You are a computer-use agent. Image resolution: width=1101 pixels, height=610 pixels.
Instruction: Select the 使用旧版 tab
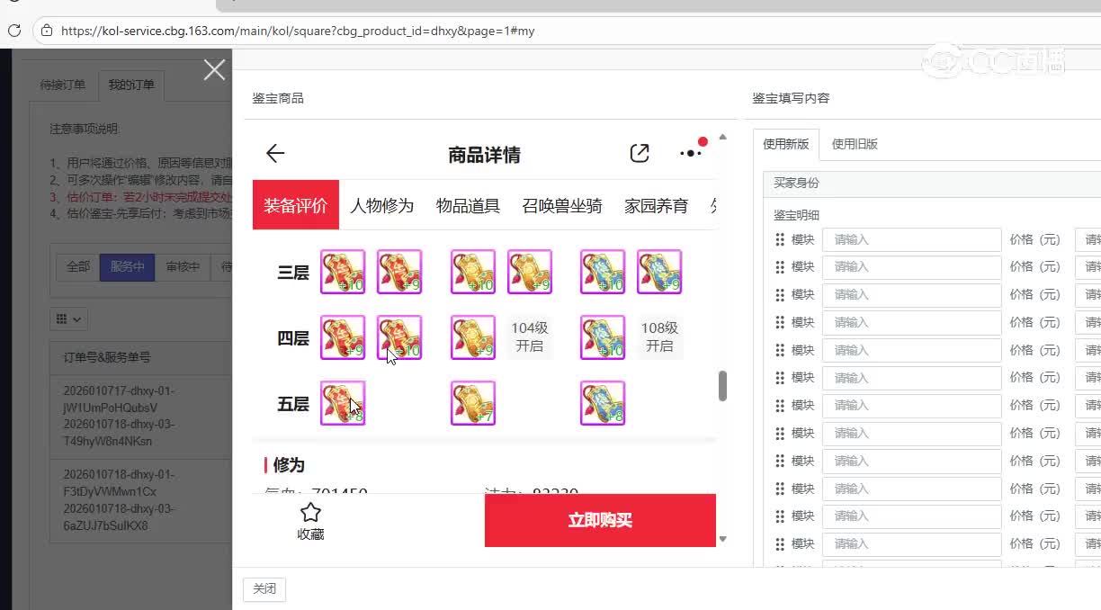(x=855, y=144)
